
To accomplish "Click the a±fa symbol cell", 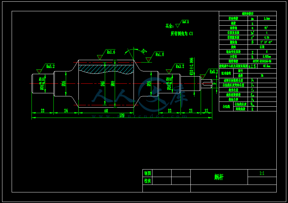I will pos(252,66).
